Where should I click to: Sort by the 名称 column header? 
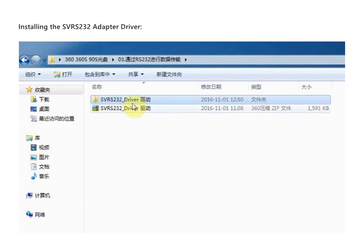click(97, 87)
